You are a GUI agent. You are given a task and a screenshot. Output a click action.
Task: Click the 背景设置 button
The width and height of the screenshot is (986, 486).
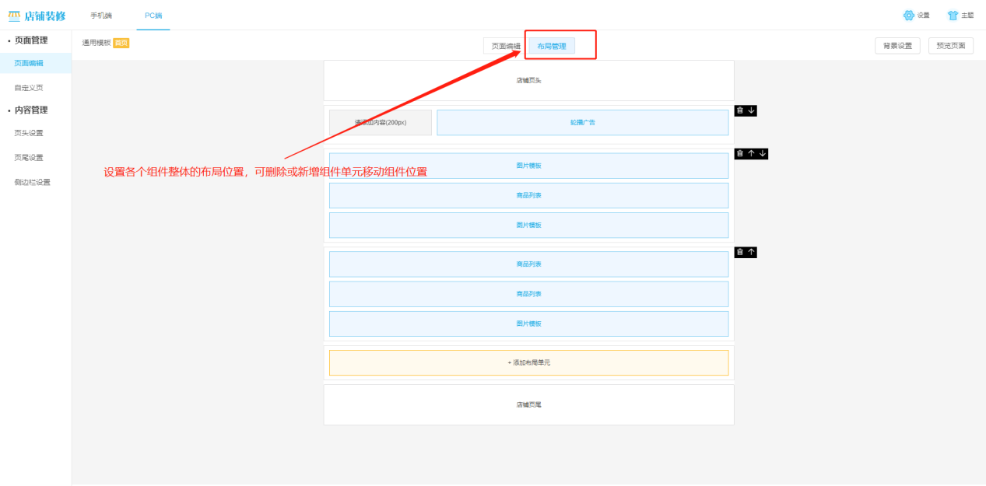897,46
